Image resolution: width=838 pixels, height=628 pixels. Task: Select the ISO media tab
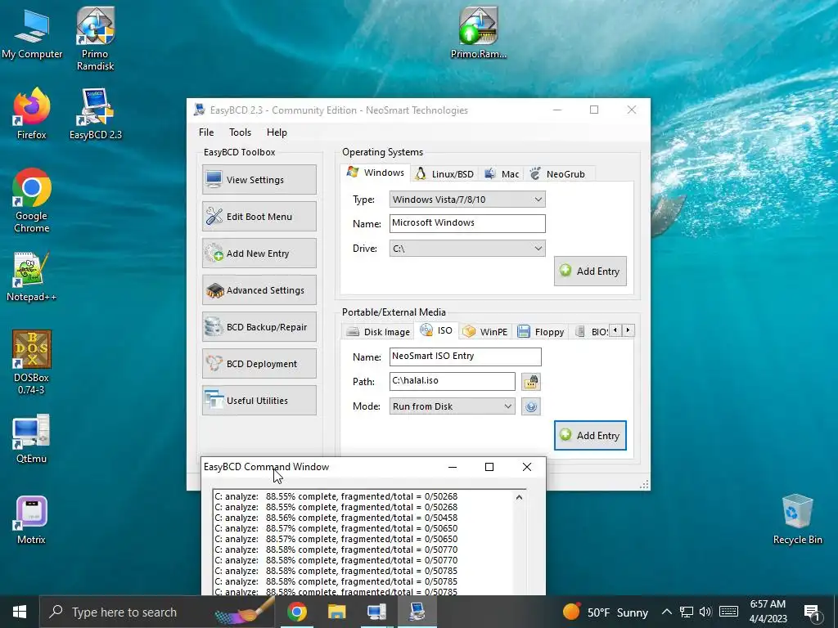point(437,330)
